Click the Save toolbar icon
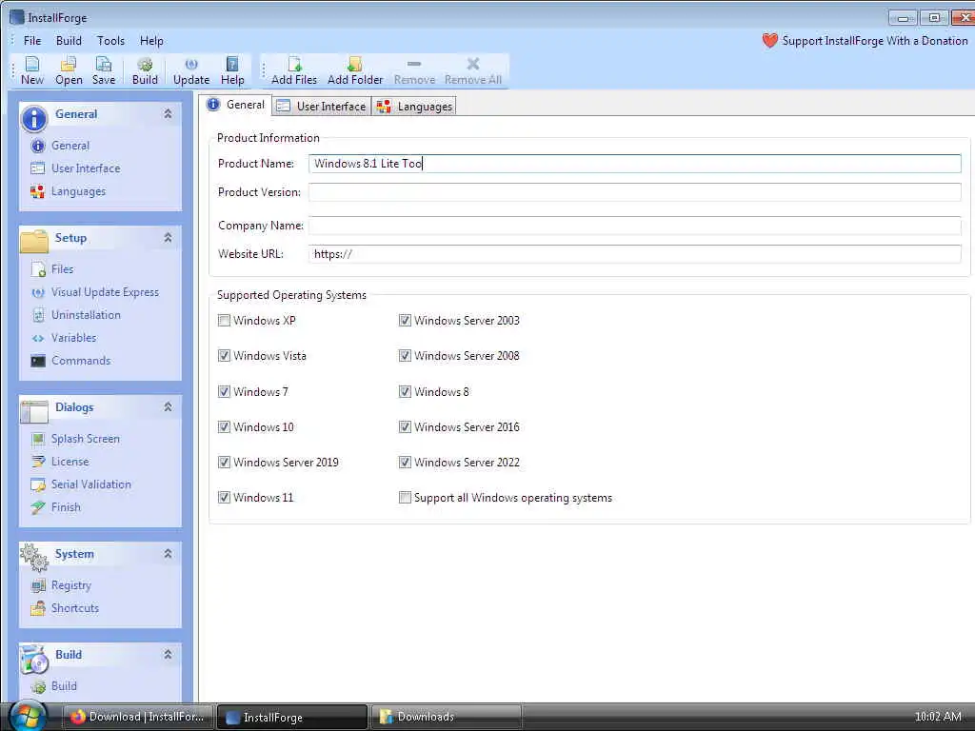The image size is (975, 731). point(104,70)
